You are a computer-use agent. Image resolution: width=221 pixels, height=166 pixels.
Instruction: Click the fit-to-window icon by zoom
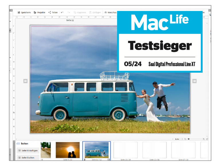[207, 139]
